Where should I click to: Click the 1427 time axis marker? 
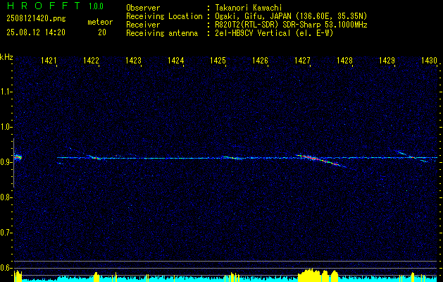[302, 61]
